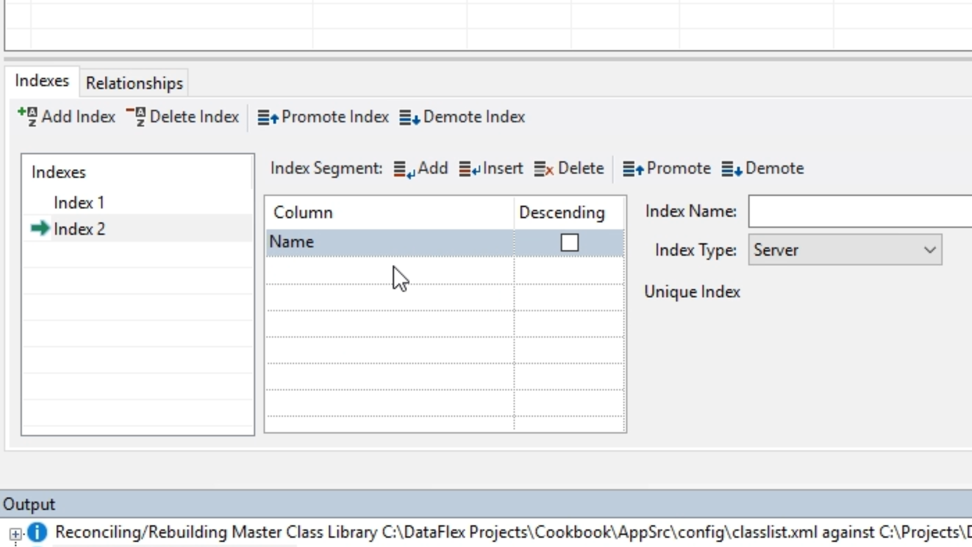
Task: Delete the selected index segment
Action: (569, 168)
